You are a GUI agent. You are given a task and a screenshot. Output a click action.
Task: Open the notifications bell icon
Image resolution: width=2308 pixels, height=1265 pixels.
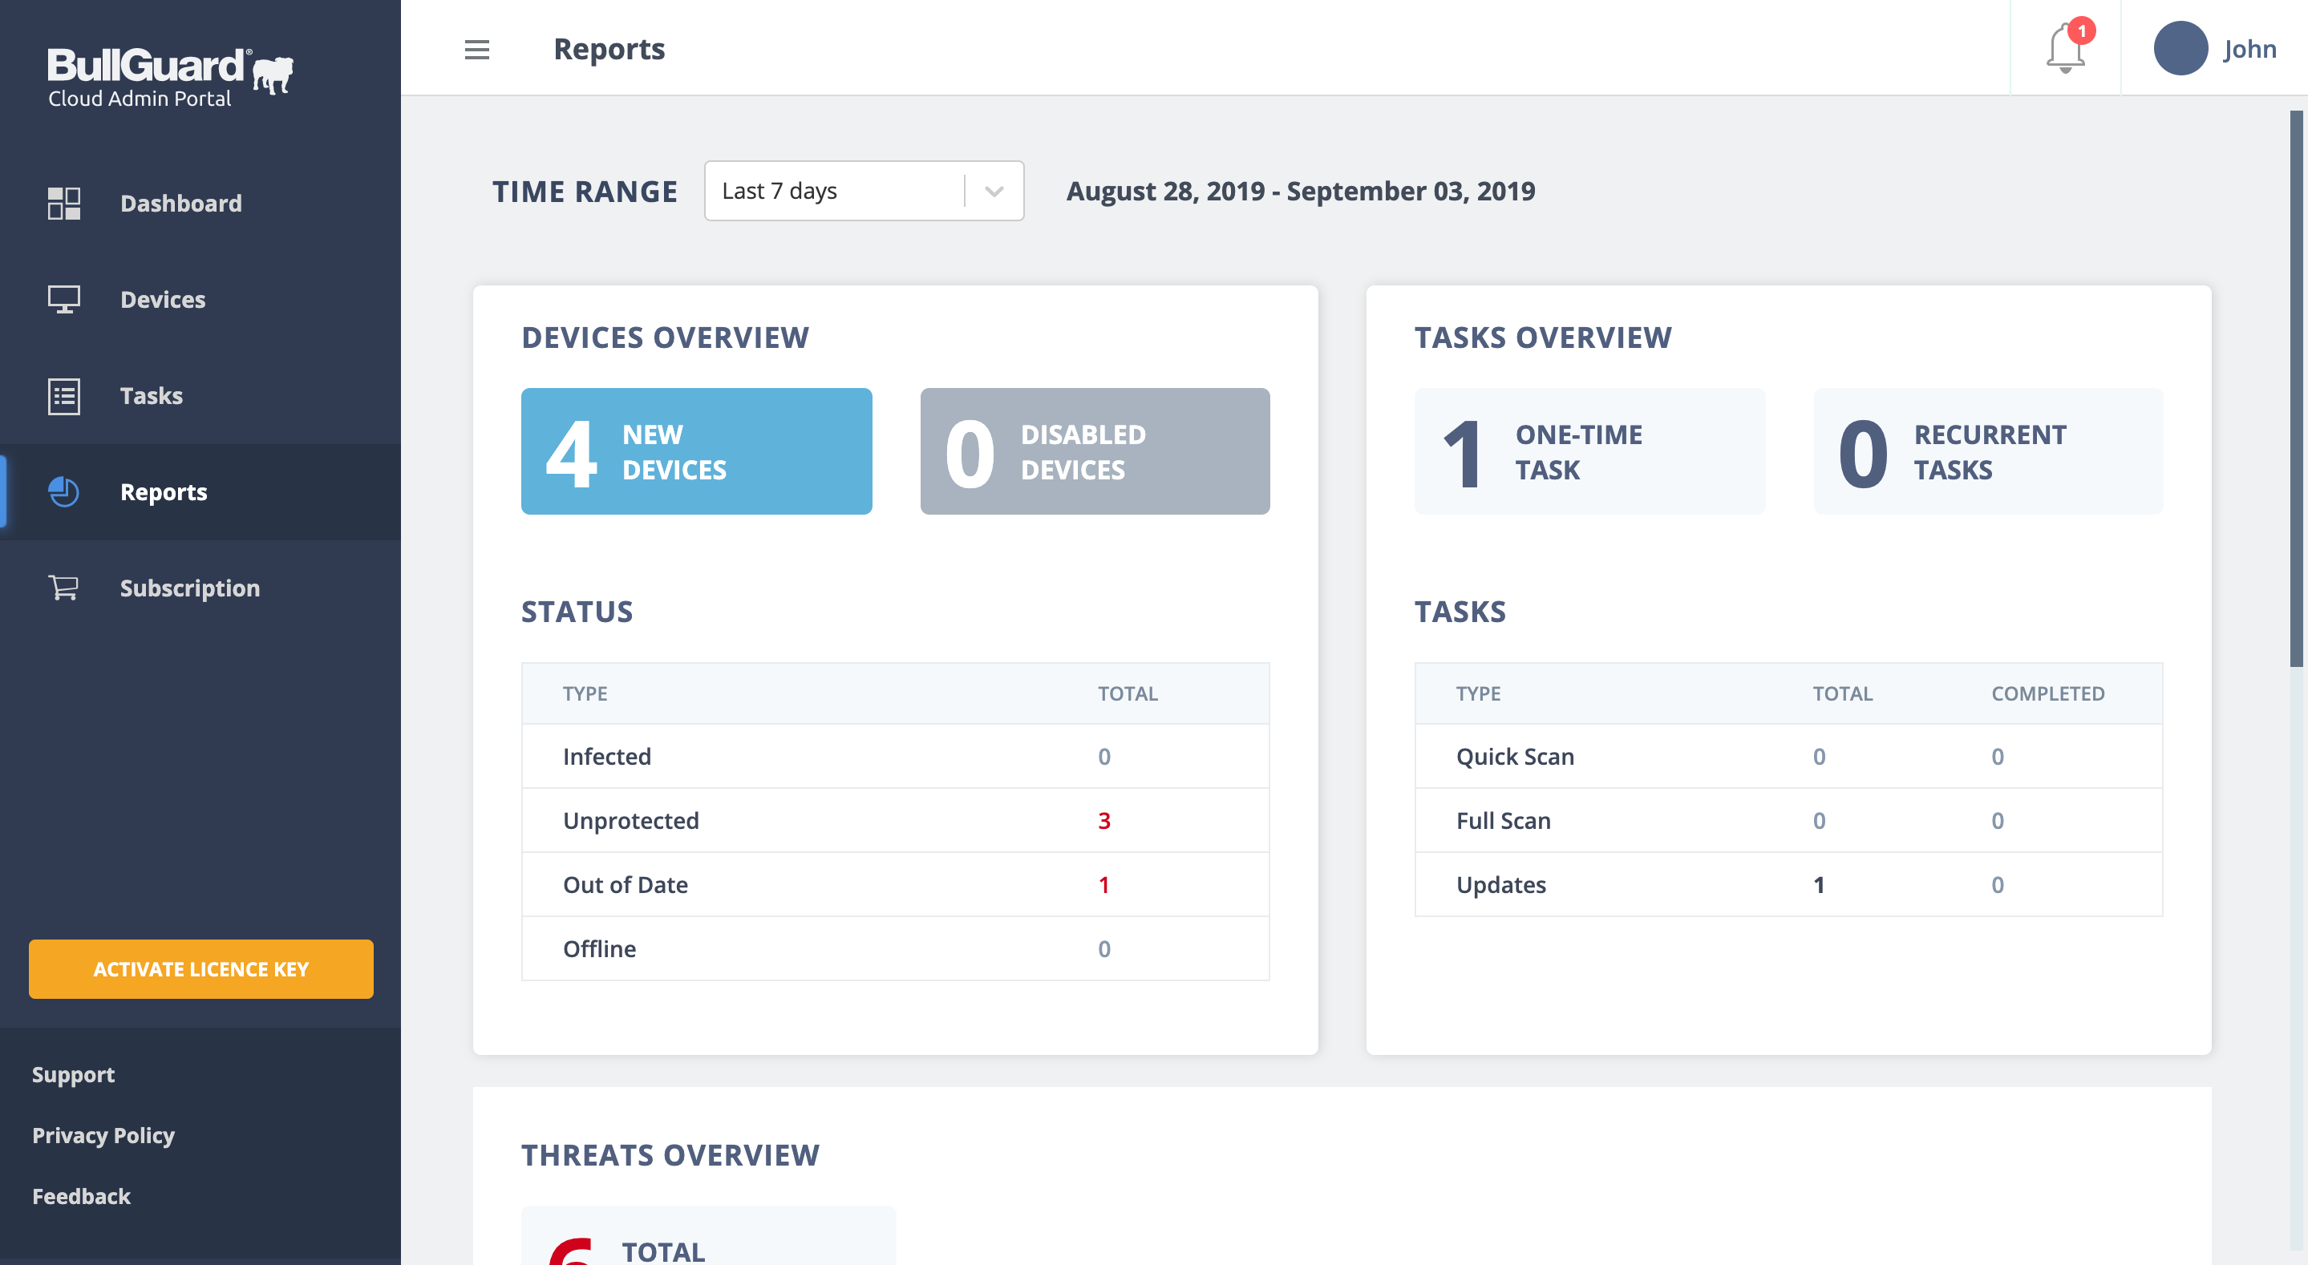coord(2065,48)
